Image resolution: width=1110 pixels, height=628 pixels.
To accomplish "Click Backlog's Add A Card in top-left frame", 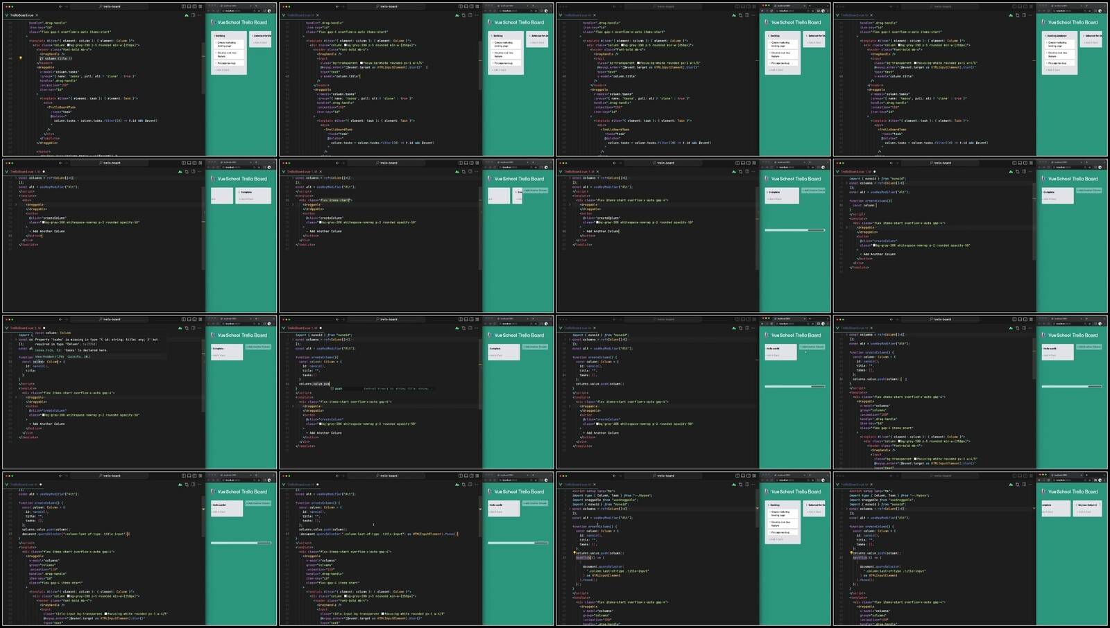I will 223,70.
